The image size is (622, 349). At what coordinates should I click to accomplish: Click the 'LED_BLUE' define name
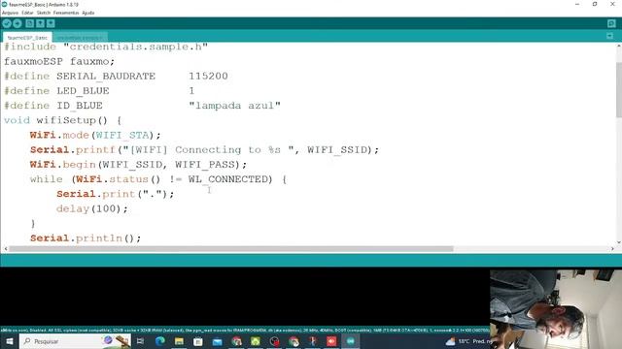point(83,91)
